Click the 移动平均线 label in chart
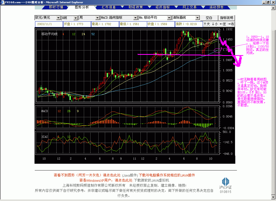Viewport: 276px width, 201px height. (50, 34)
